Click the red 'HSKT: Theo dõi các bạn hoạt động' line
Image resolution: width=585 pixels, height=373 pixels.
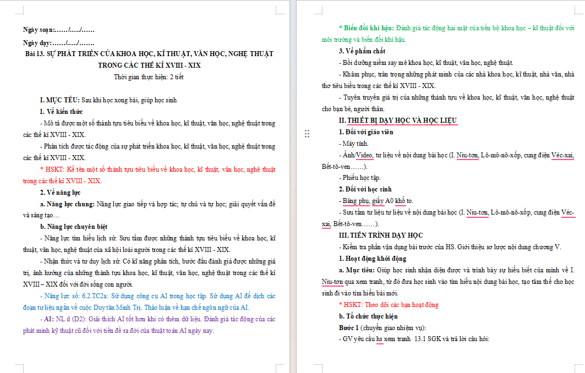coord(389,304)
